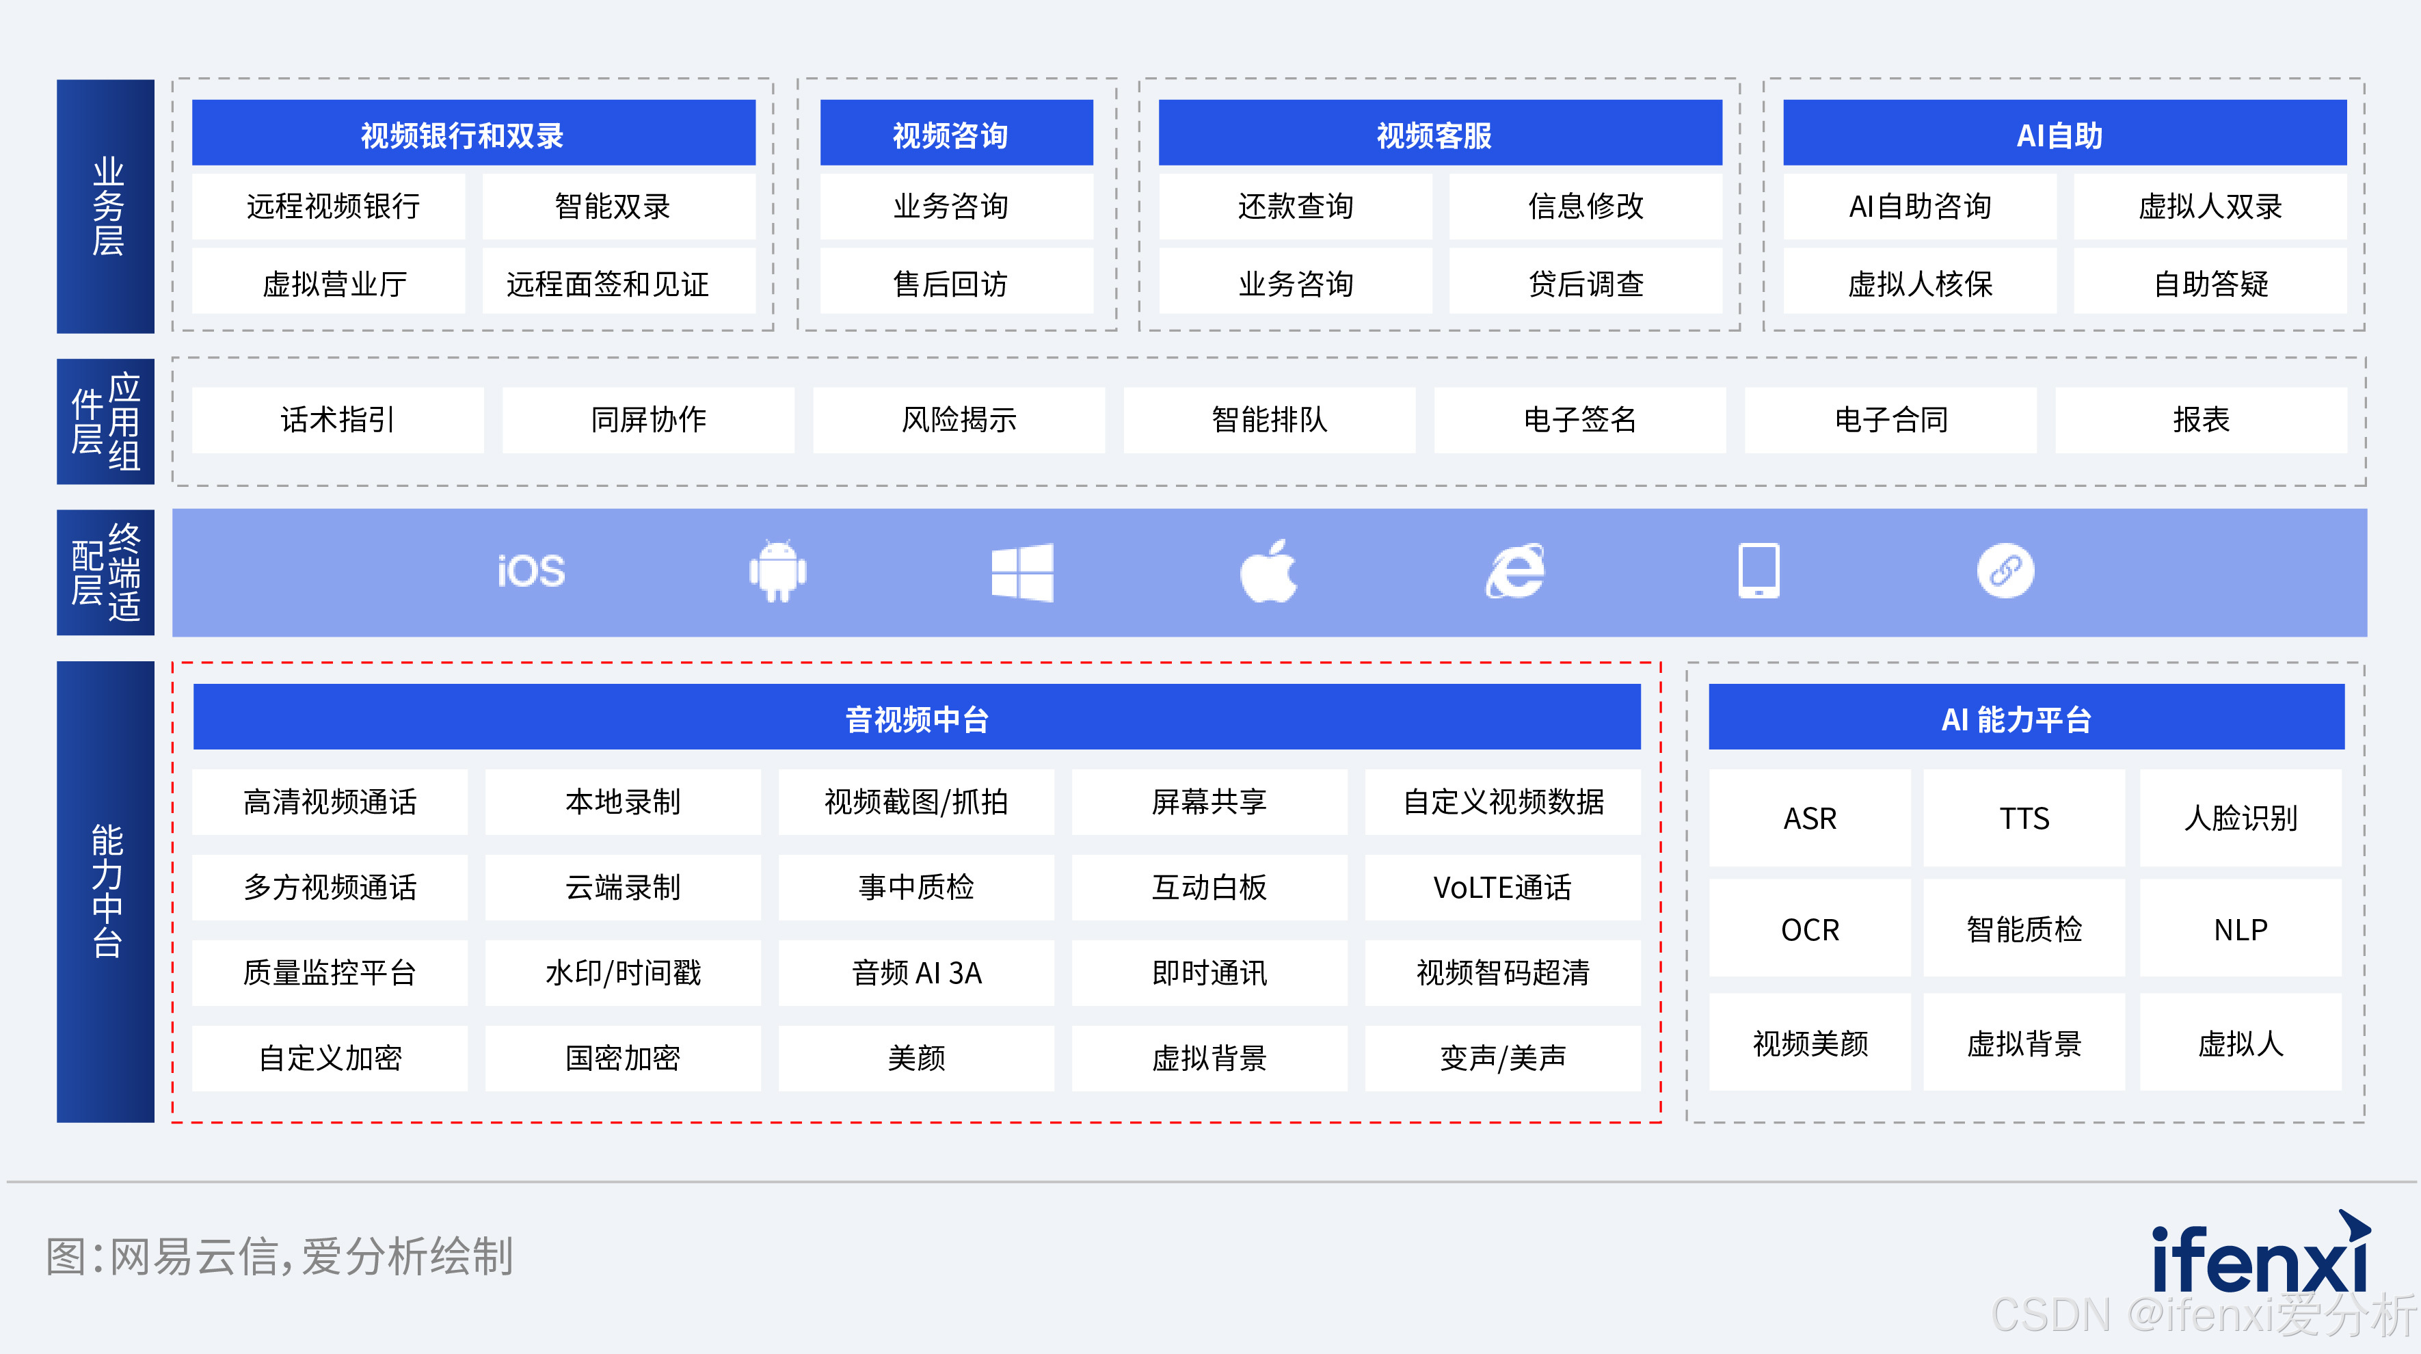Select the 视频银行和双录 header

point(472,133)
